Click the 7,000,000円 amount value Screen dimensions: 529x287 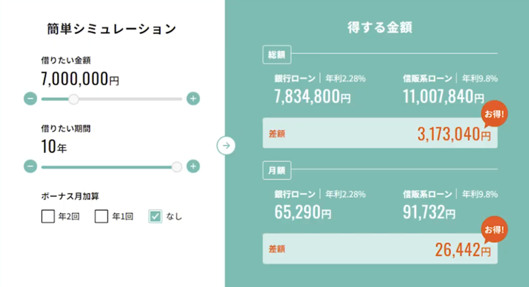pyautogui.click(x=80, y=80)
